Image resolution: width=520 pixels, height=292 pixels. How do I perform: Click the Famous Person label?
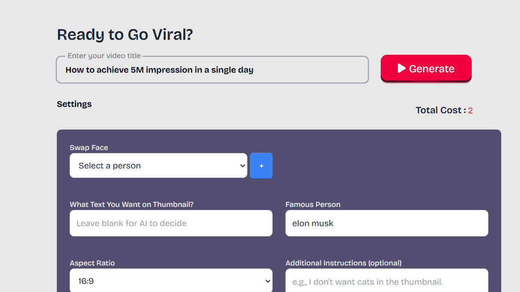[x=313, y=204]
